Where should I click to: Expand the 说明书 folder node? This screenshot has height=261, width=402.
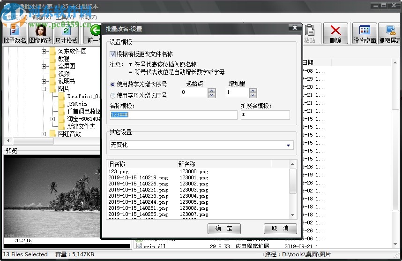pos(44,81)
